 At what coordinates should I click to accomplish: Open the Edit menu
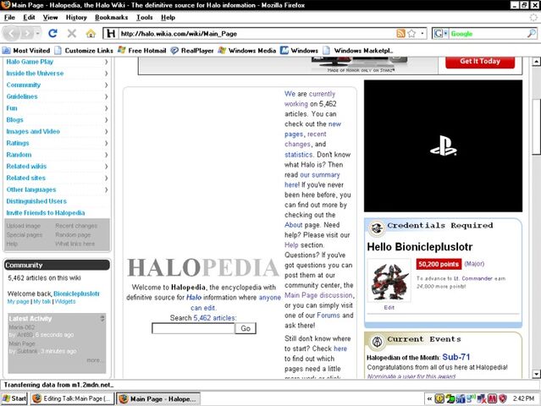(x=29, y=17)
